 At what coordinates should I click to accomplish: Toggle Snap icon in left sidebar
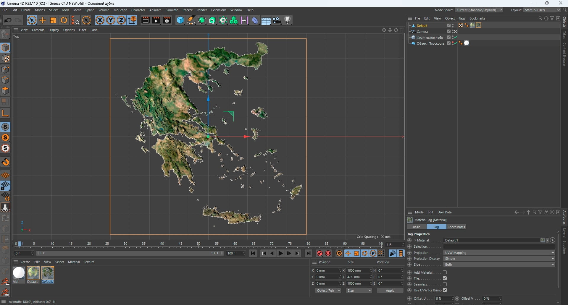(x=5, y=127)
